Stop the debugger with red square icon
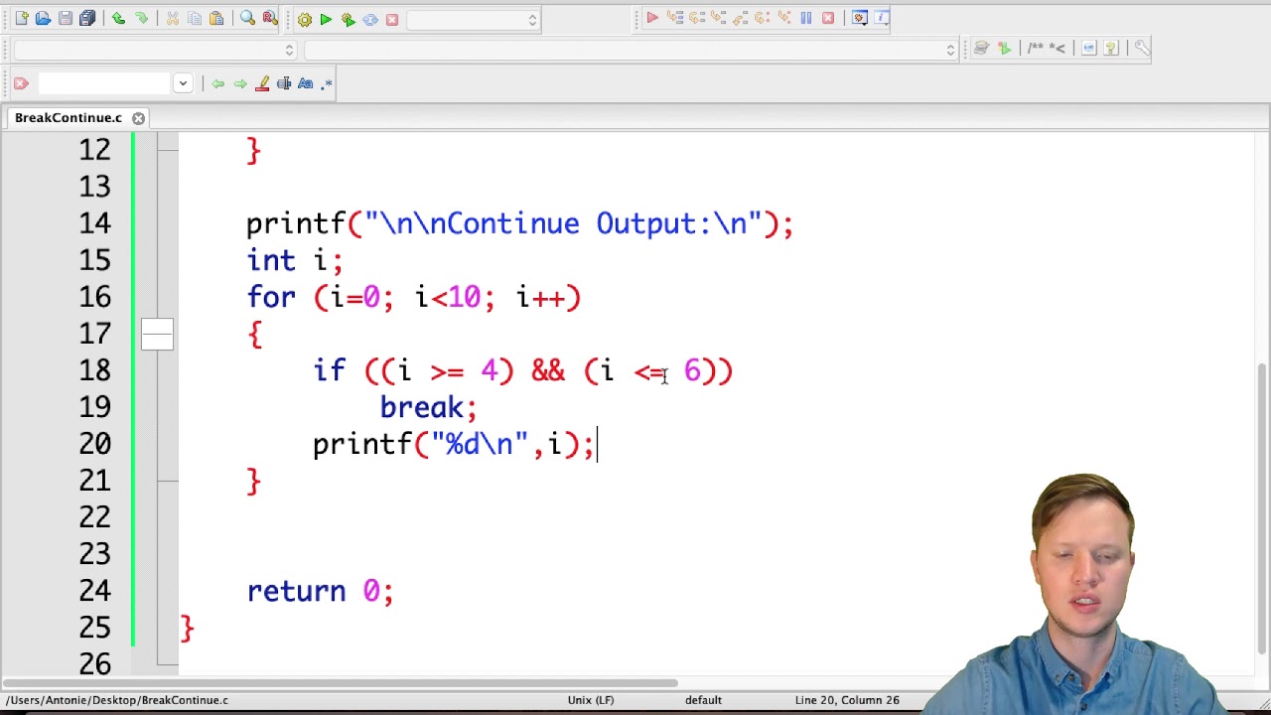Viewport: 1271px width, 715px height. tap(827, 18)
